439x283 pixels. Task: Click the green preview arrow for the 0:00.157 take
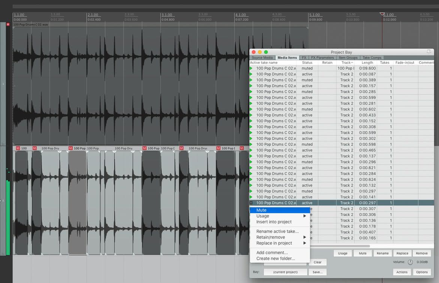click(251, 86)
